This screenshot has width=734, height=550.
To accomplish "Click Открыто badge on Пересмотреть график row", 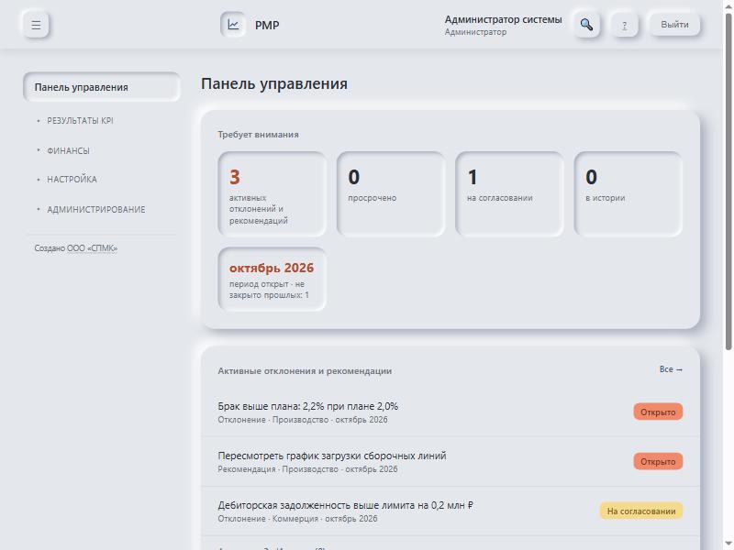I will click(x=658, y=462).
